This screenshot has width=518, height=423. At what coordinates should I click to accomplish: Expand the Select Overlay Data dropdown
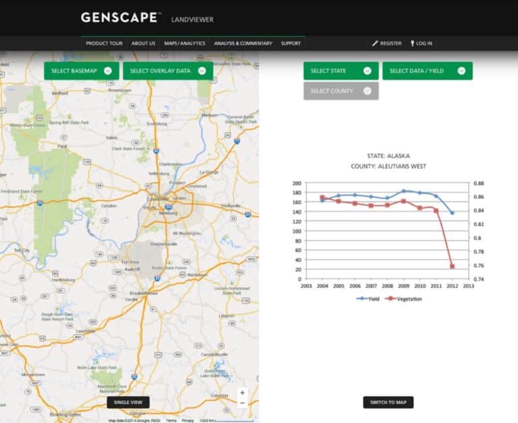point(168,71)
